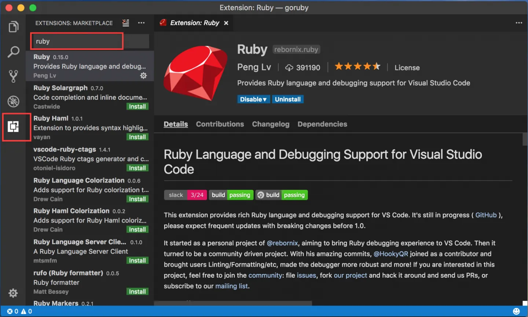Open the @rebornix mention link

pyautogui.click(x=282, y=243)
